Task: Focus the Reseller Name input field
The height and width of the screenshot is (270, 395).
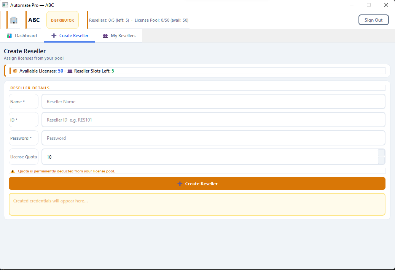Action: (213, 101)
